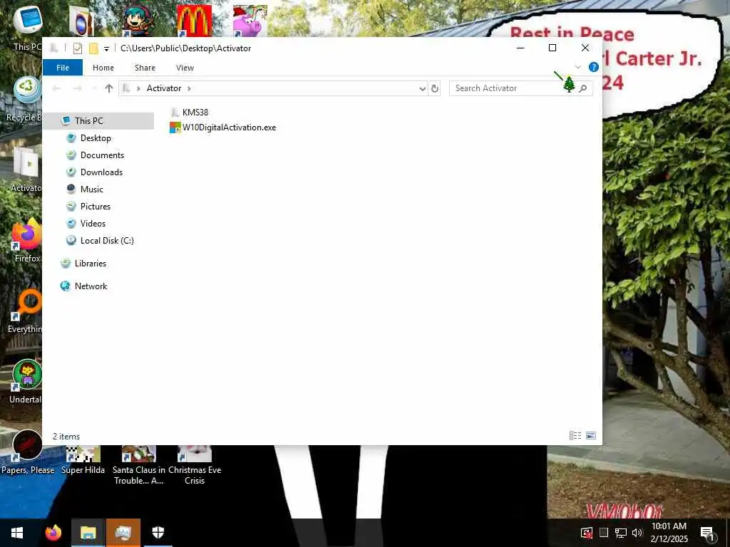Open the File ribbon tab
The width and height of the screenshot is (730, 547).
pyautogui.click(x=63, y=68)
